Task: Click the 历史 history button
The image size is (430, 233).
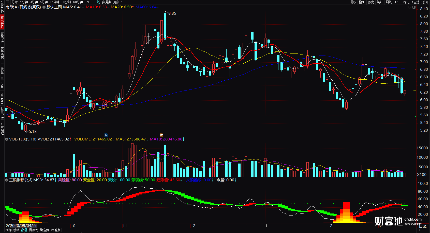Action: [x=371, y=2]
